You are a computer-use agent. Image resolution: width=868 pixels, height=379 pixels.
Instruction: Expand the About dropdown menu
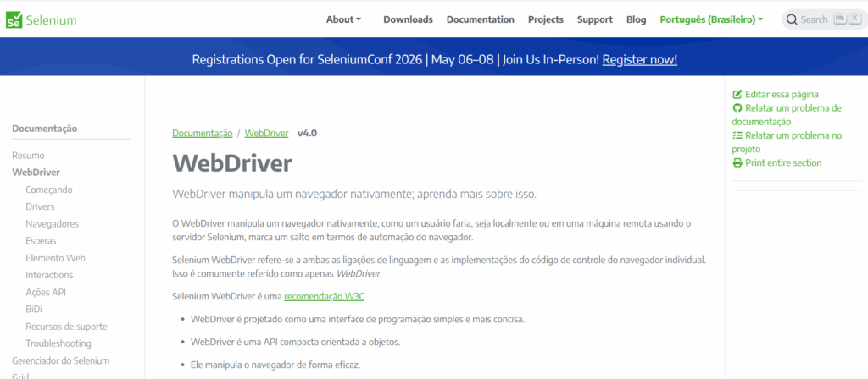(343, 19)
